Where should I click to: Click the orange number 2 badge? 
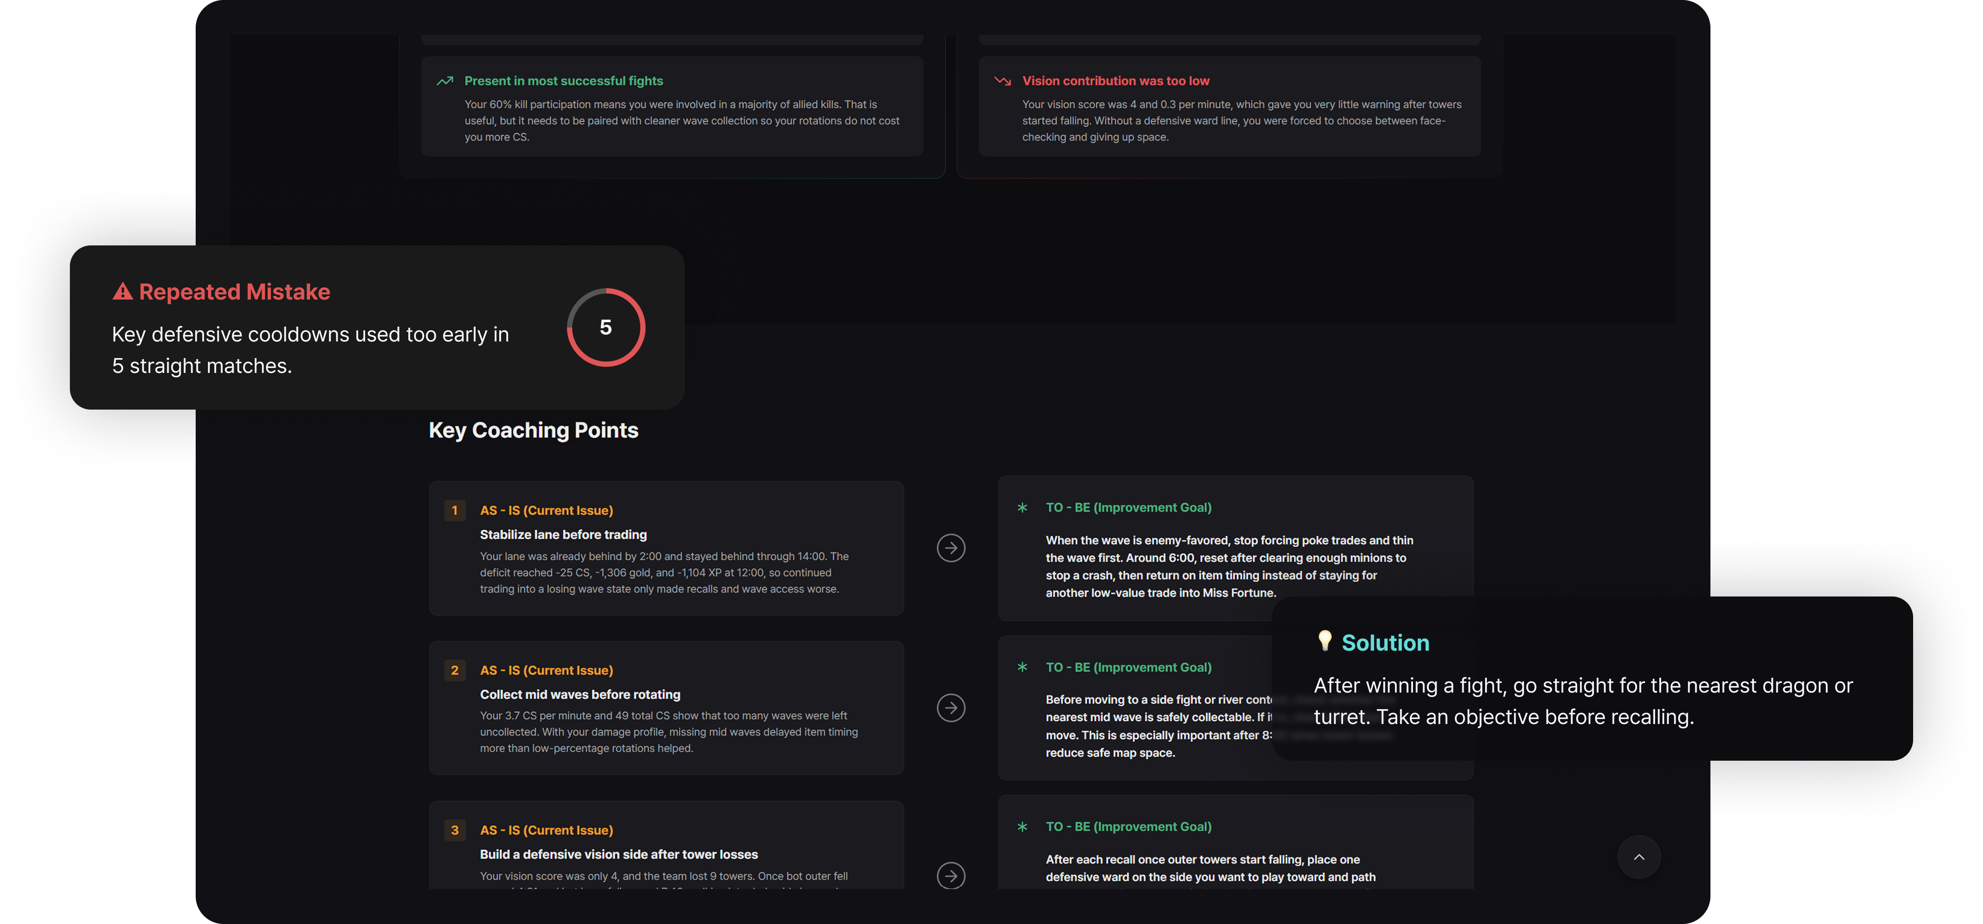click(454, 670)
